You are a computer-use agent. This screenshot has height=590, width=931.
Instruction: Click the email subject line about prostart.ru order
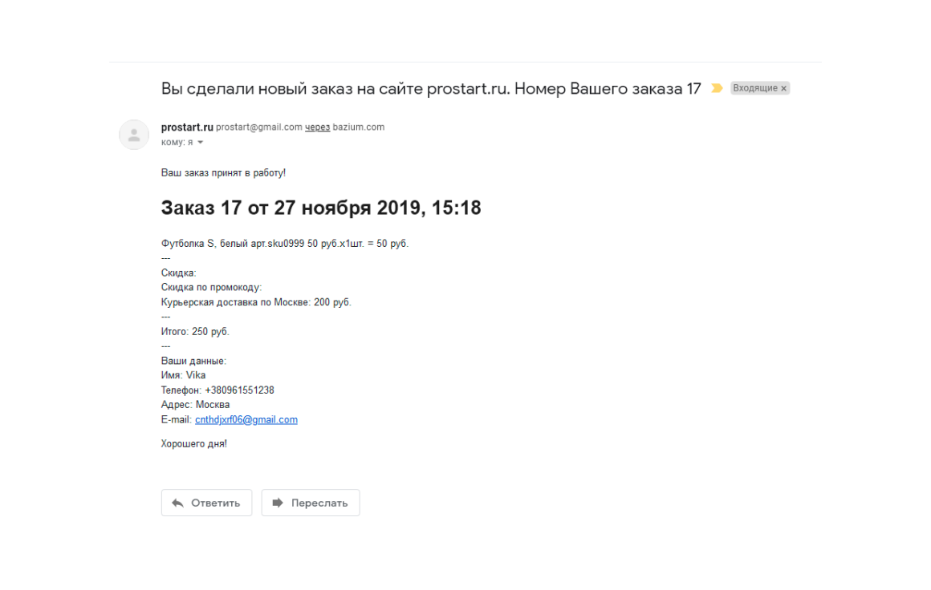431,88
